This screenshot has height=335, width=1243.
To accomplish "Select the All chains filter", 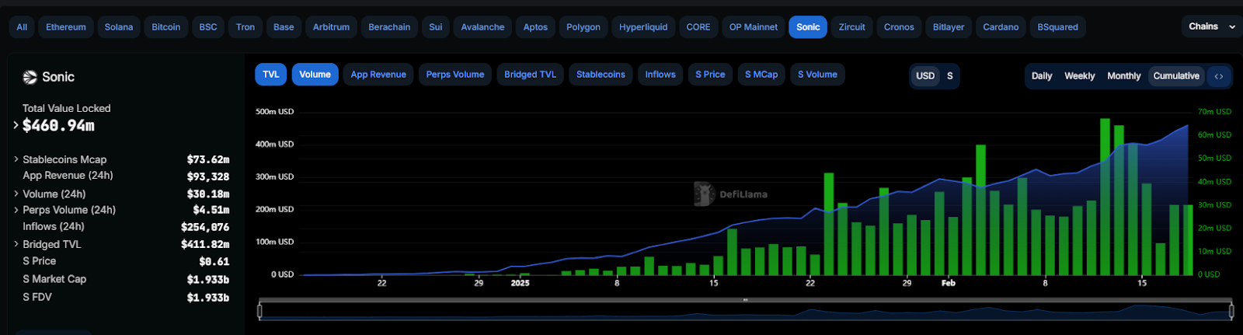I will pyautogui.click(x=22, y=27).
